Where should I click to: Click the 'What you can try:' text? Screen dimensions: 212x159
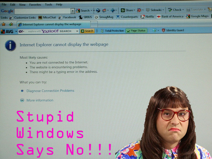pyautogui.click(x=33, y=82)
